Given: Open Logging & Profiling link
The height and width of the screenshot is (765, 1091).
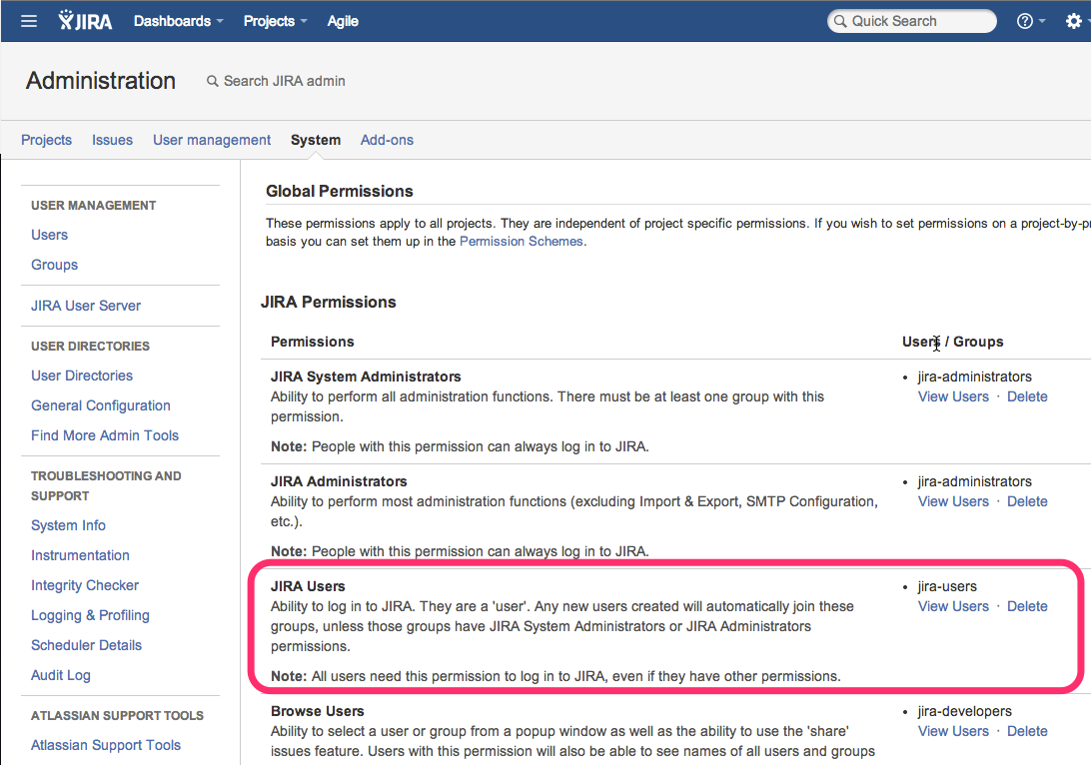Looking at the screenshot, I should pos(90,615).
